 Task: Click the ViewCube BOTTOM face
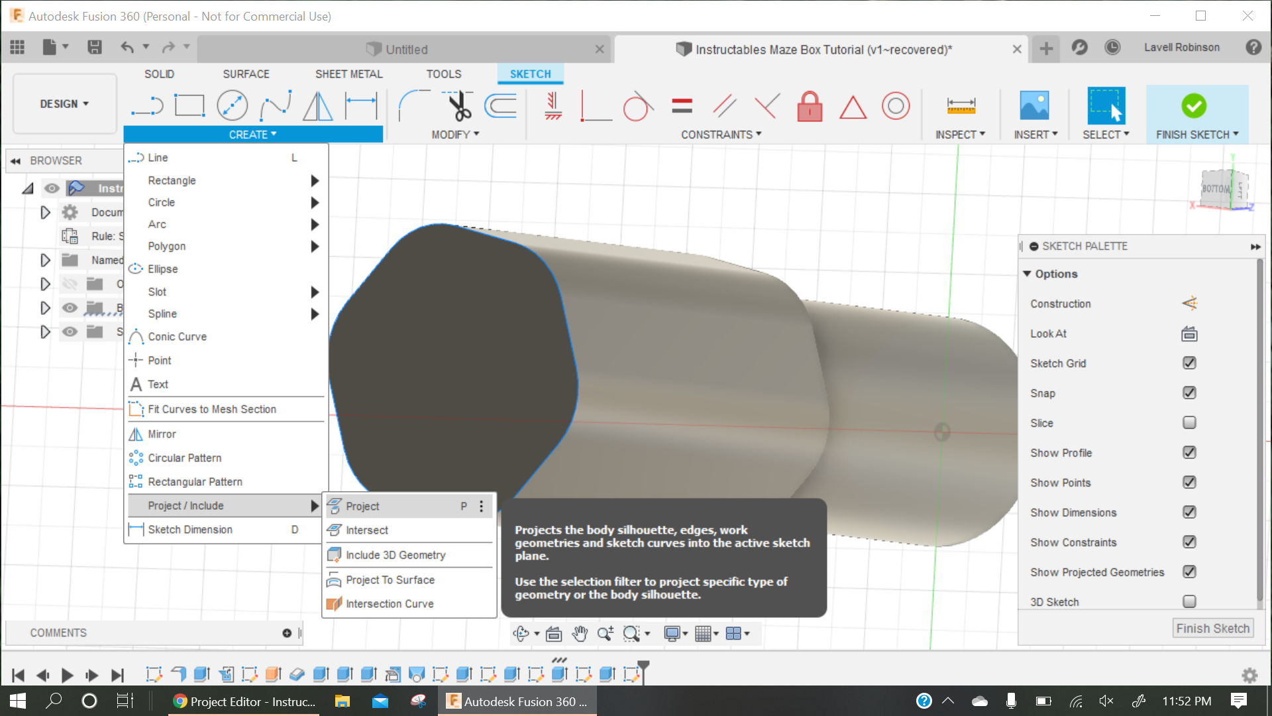click(x=1215, y=189)
